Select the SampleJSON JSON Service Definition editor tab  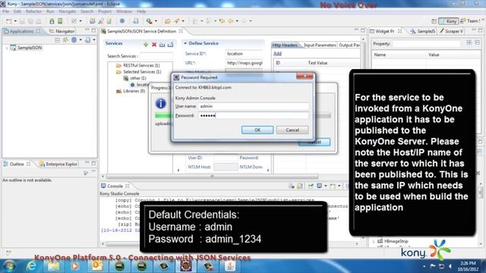pos(142,31)
